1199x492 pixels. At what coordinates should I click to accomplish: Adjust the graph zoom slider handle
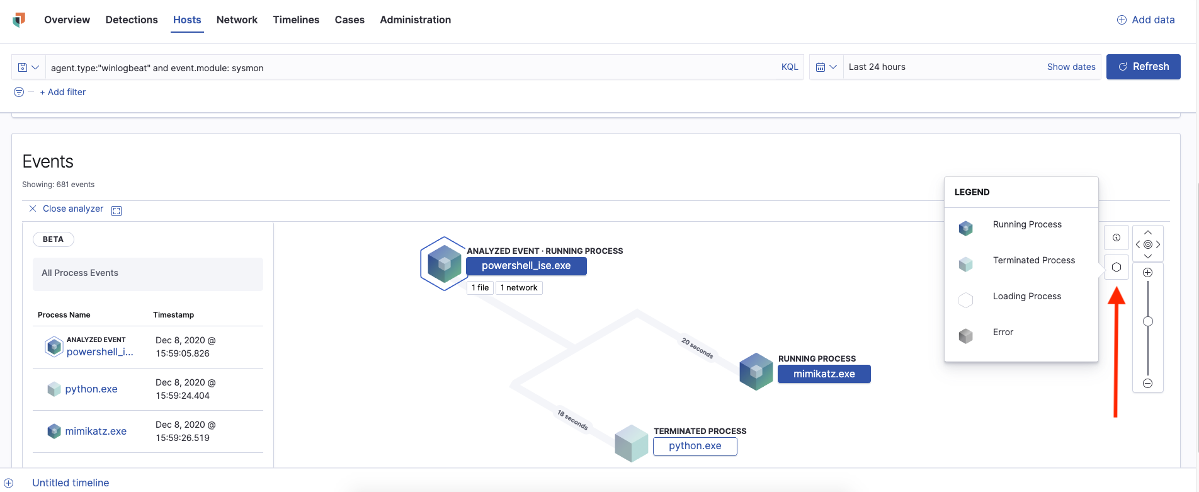coord(1147,322)
